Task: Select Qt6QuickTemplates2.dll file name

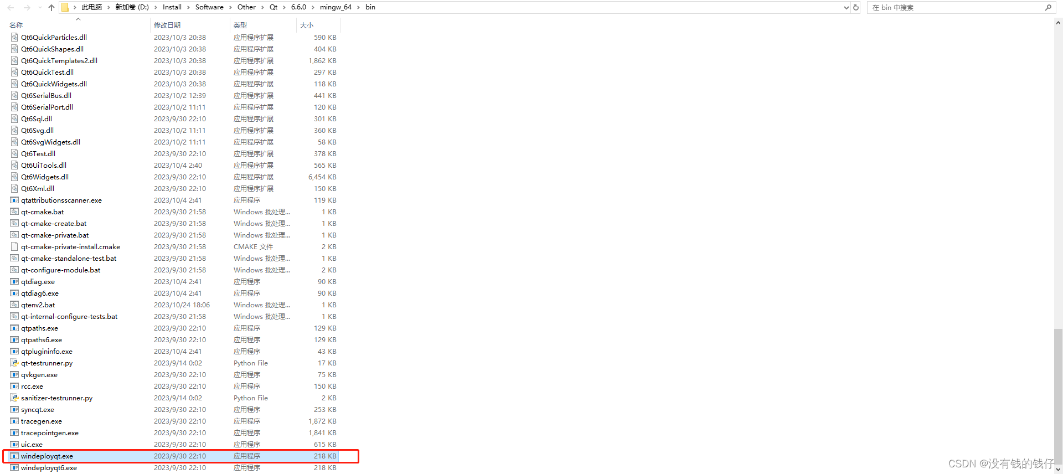Action: 59,60
